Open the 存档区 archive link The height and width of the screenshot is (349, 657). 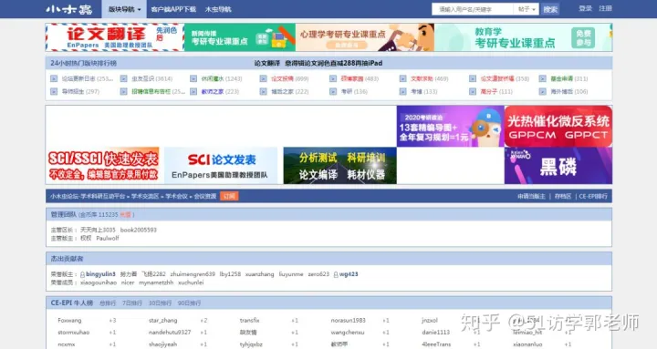(x=563, y=196)
